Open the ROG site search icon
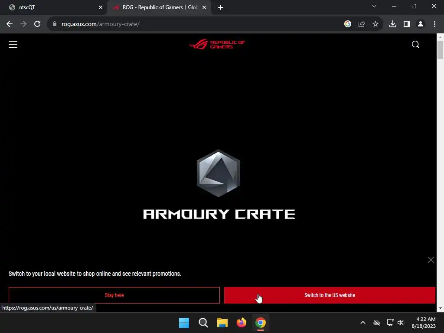 (415, 45)
